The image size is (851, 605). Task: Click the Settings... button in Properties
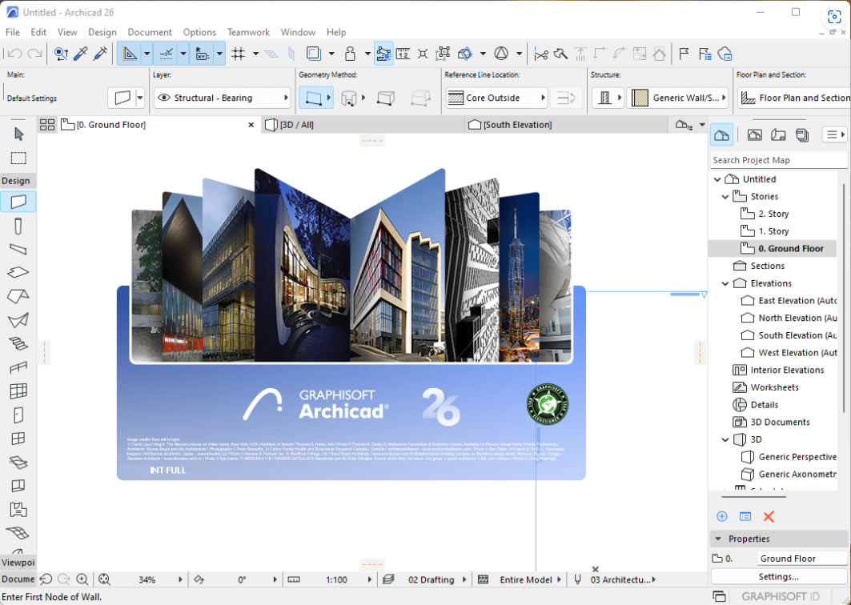click(x=779, y=577)
